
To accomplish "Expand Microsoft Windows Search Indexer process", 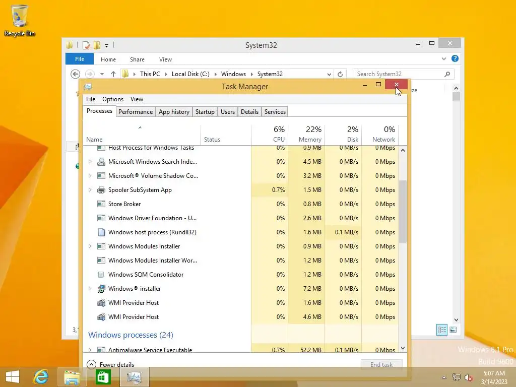I will pos(90,162).
